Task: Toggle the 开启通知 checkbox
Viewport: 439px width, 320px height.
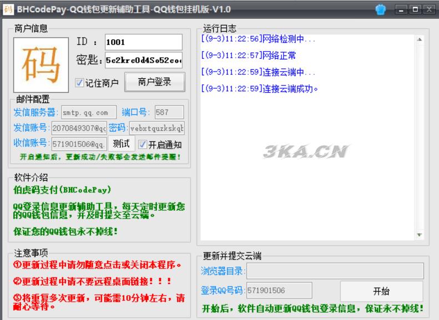Action: tap(142, 144)
